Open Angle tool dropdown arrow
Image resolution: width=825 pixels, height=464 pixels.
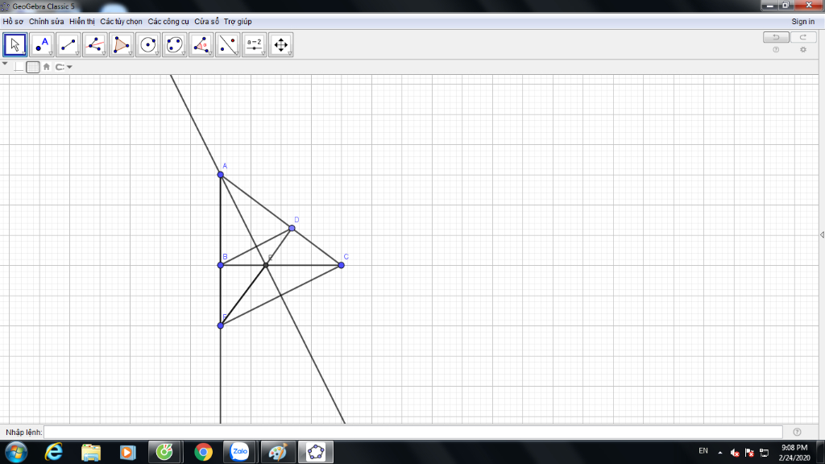point(210,54)
